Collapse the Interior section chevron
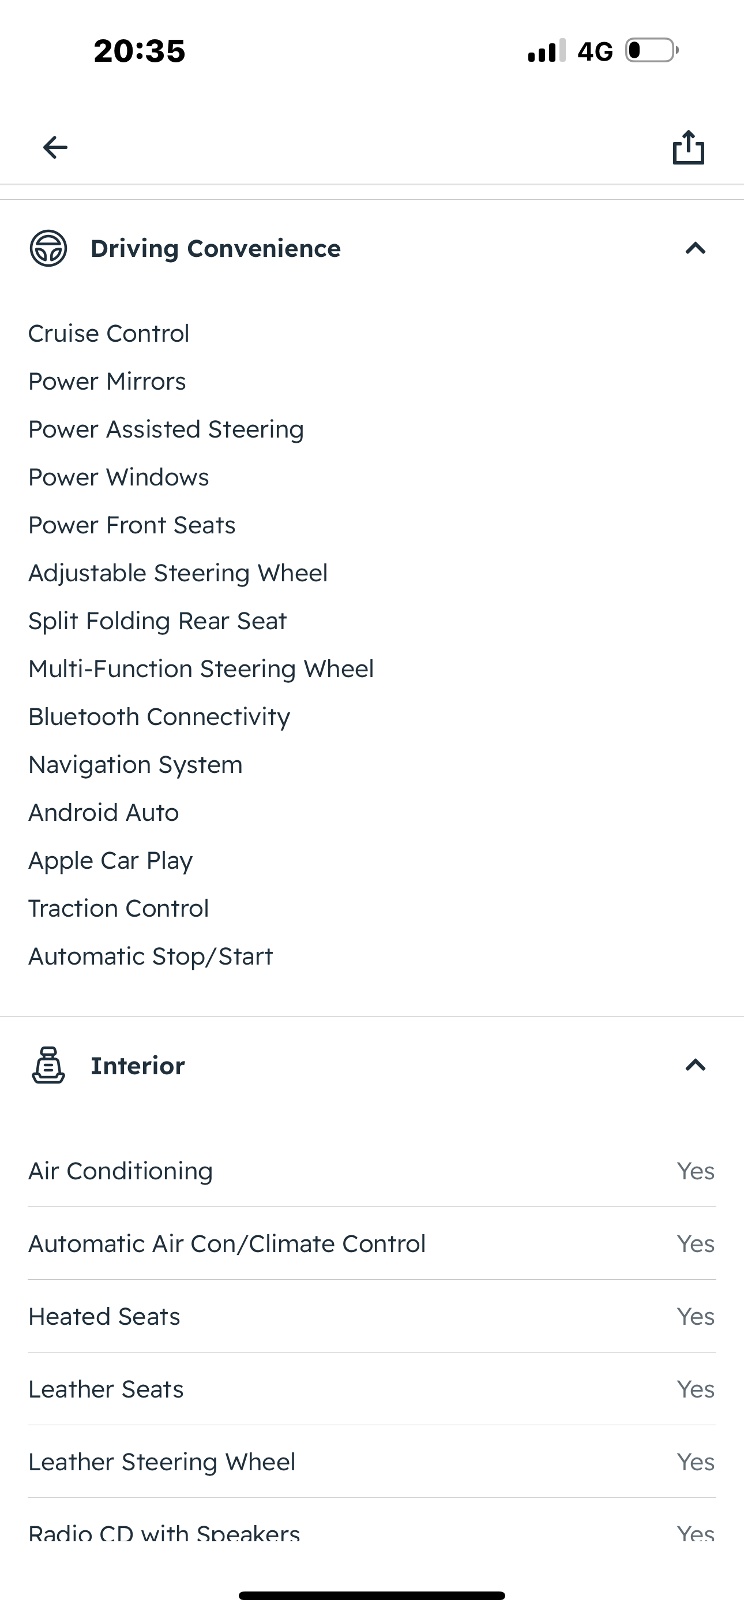 [695, 1065]
